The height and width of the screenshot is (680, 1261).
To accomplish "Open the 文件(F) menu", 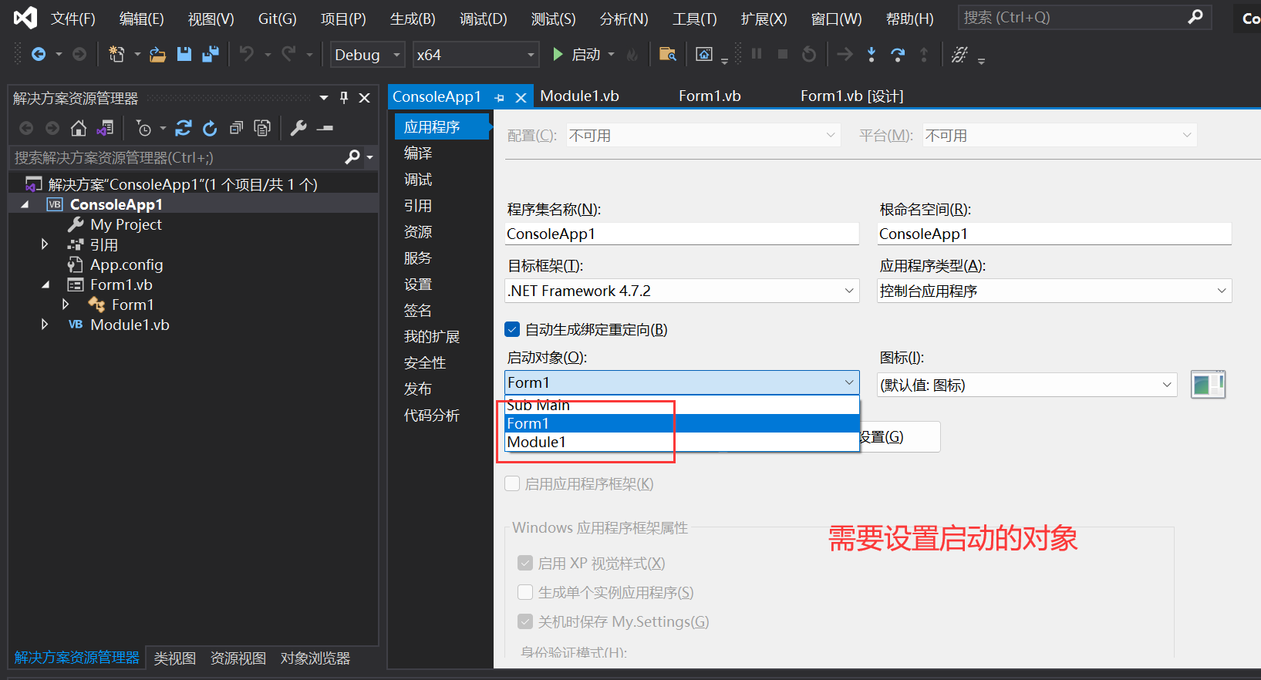I will (73, 19).
